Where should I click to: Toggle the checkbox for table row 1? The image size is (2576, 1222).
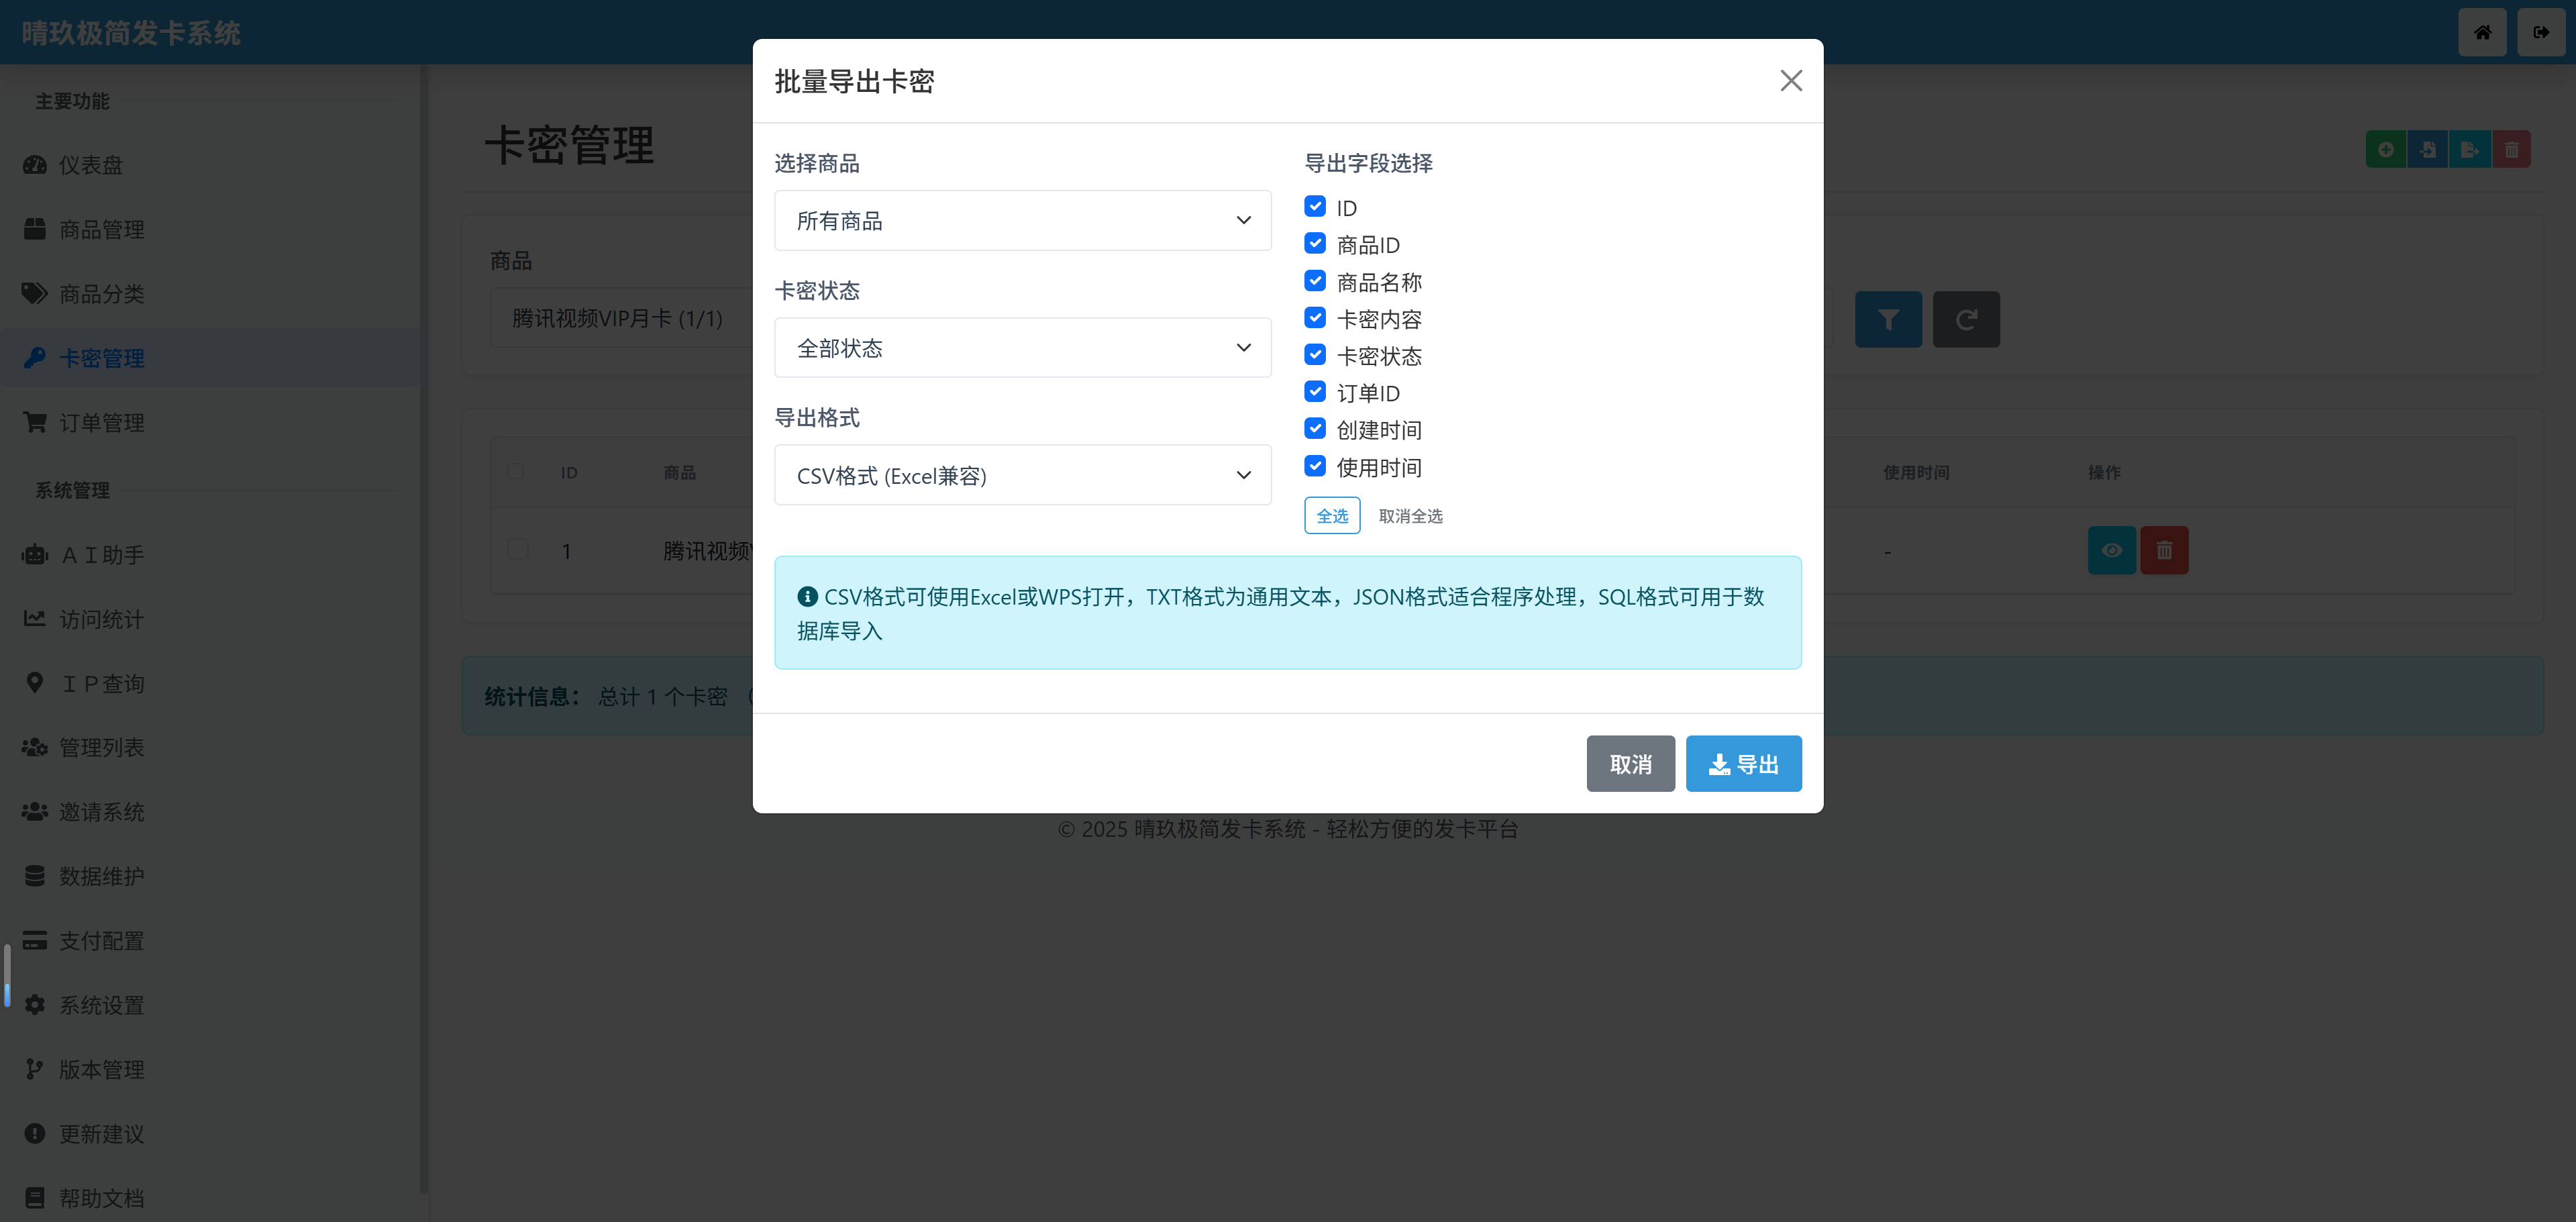point(518,550)
